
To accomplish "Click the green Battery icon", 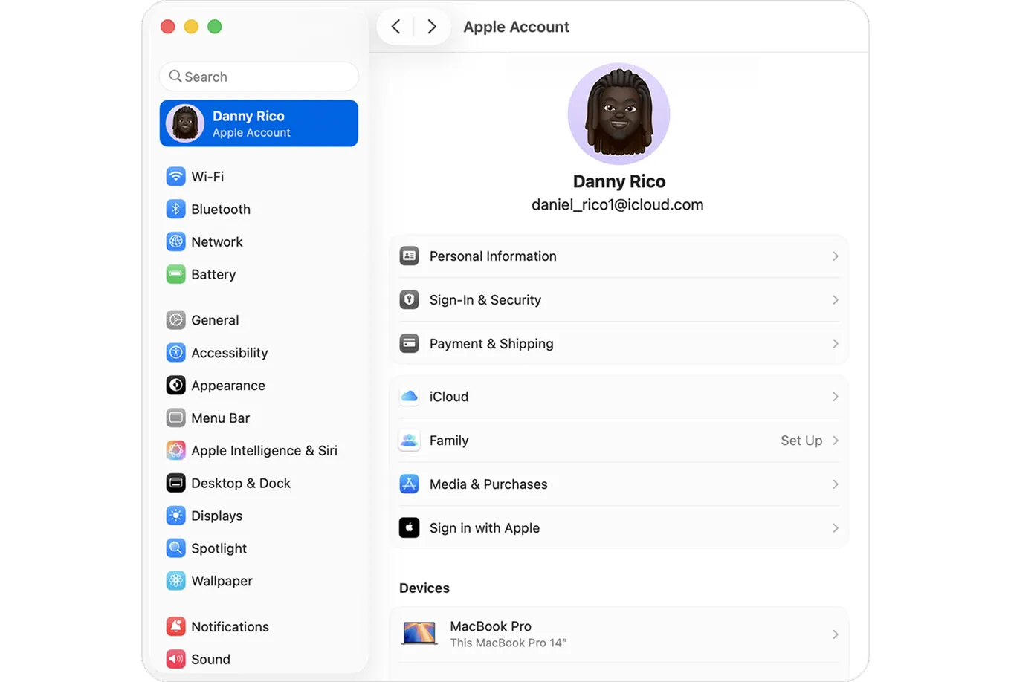I will coord(175,274).
